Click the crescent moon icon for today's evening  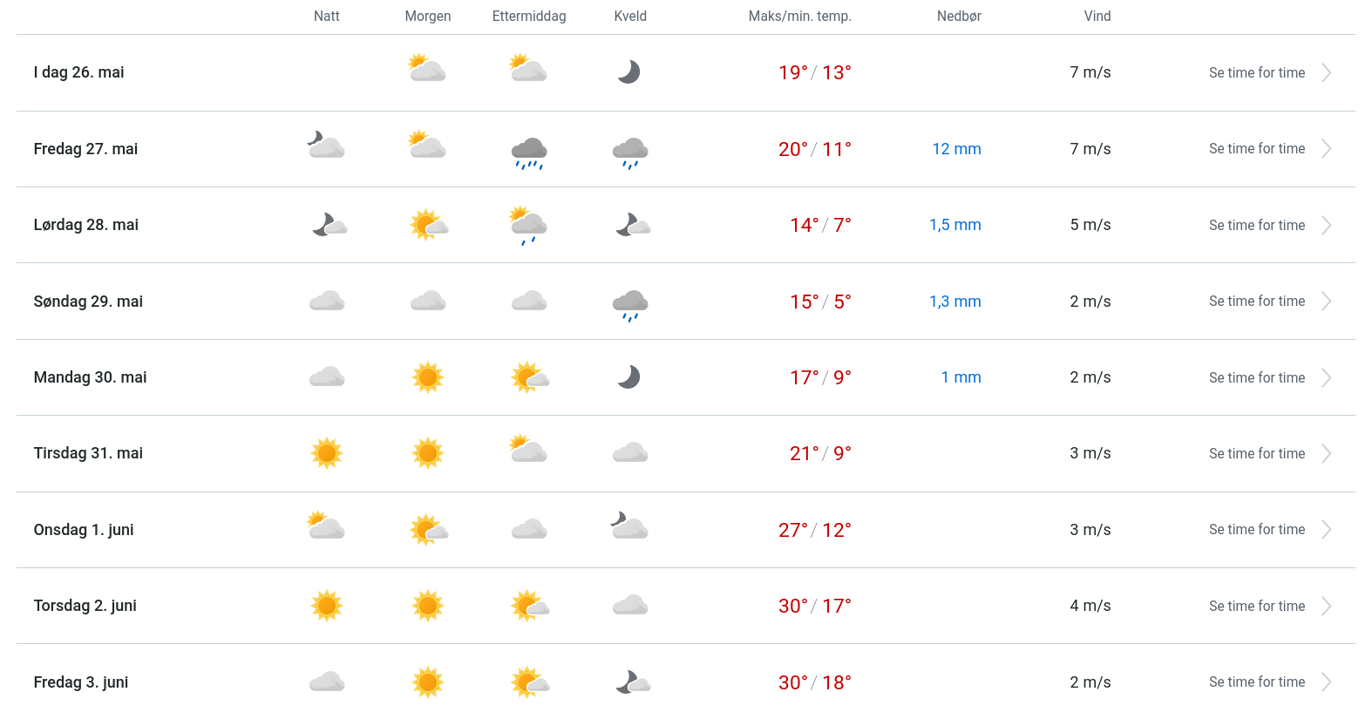(x=629, y=72)
